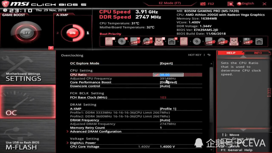
Task: Click the clock icon beside the time
Action: (5, 10)
